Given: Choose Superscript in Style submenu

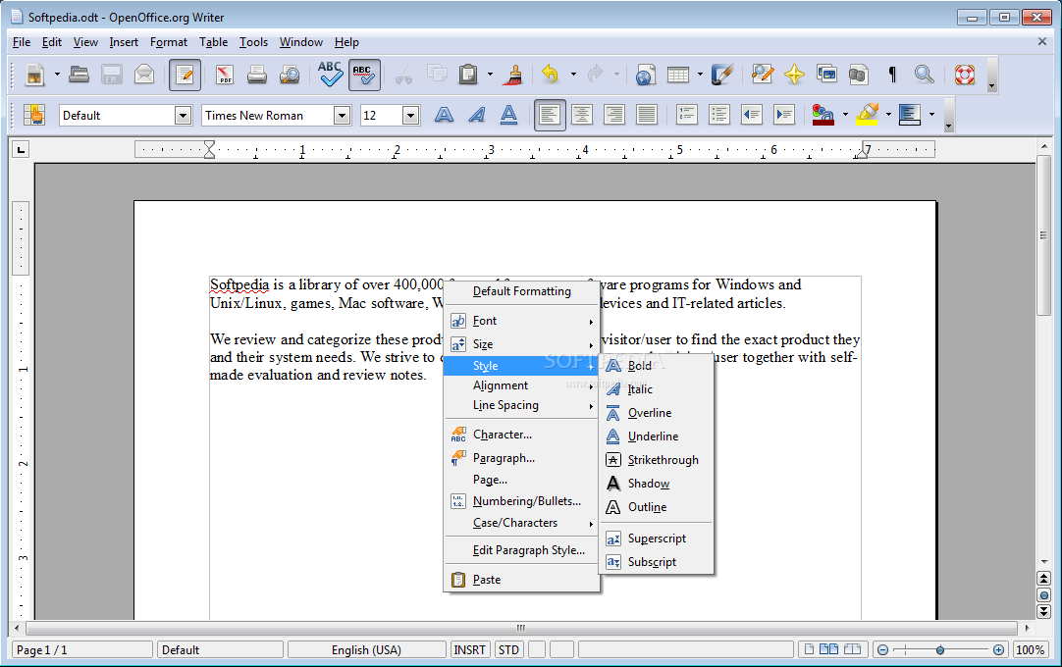Looking at the screenshot, I should [657, 539].
